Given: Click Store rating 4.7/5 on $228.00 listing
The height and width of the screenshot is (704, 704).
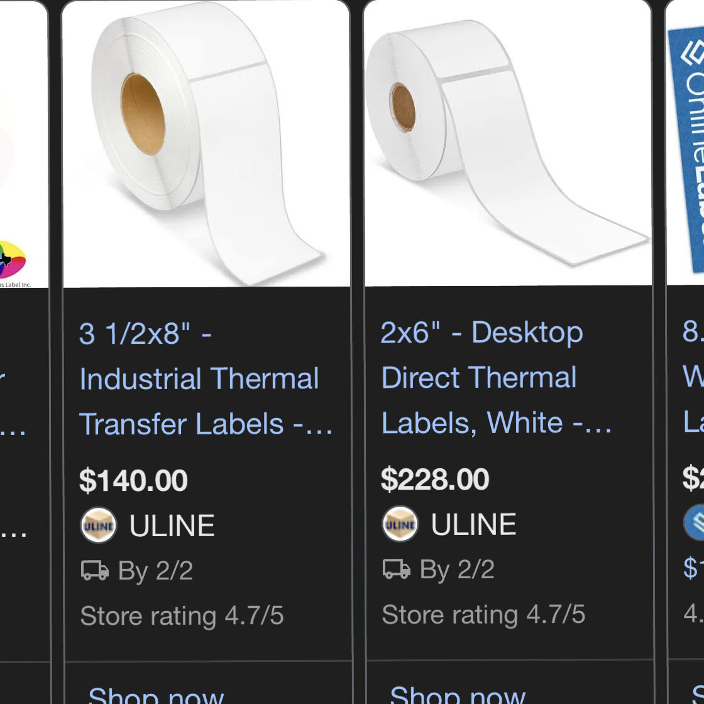Looking at the screenshot, I should pyautogui.click(x=483, y=615).
